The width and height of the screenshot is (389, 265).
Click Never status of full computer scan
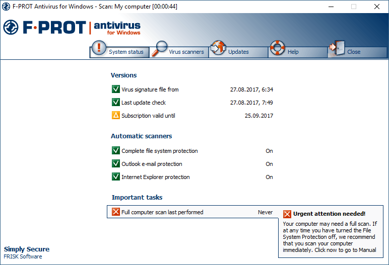pyautogui.click(x=265, y=212)
